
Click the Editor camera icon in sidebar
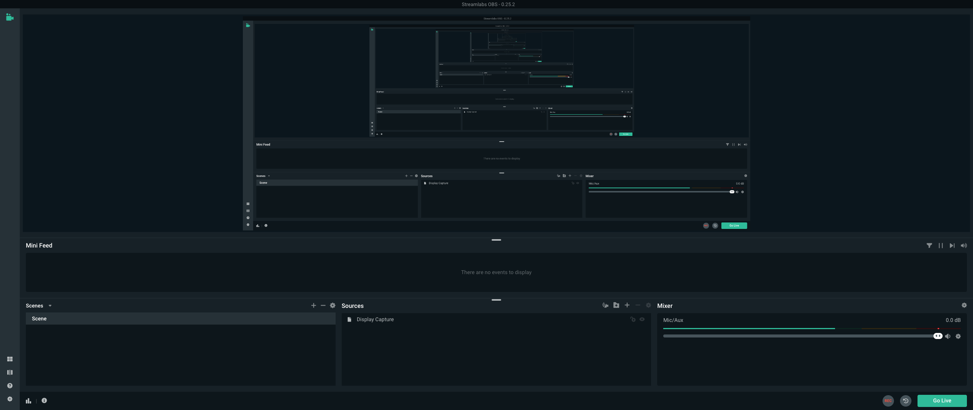tap(10, 17)
